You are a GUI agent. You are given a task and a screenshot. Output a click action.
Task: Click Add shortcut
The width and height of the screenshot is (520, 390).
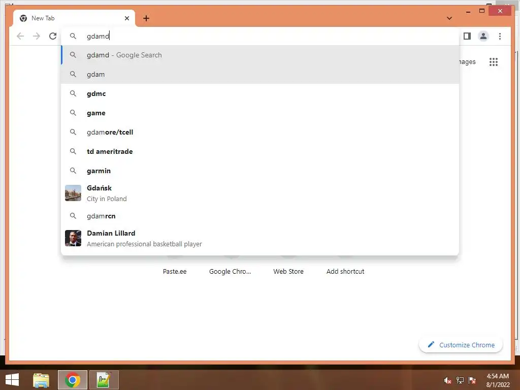tap(345, 271)
